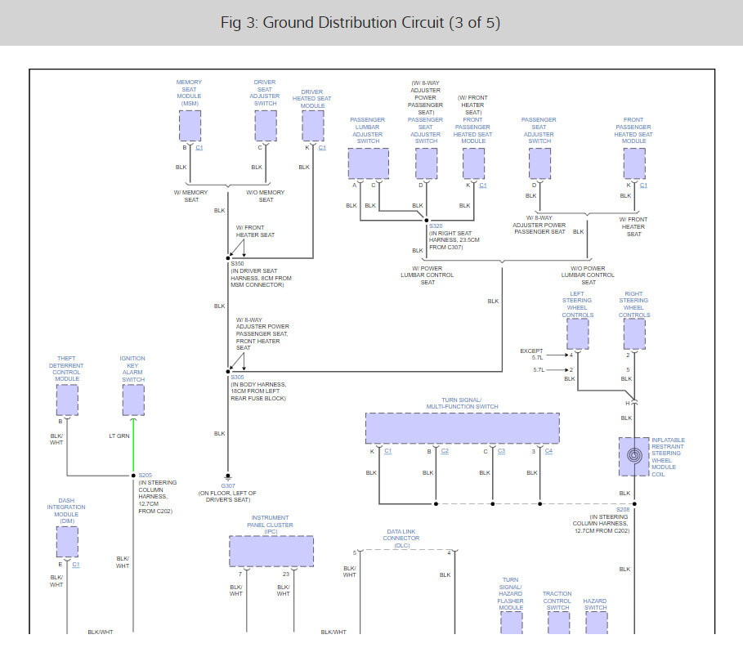Click the Driver Seat Adjuster Switch component box
The image size is (743, 657).
(x=266, y=126)
